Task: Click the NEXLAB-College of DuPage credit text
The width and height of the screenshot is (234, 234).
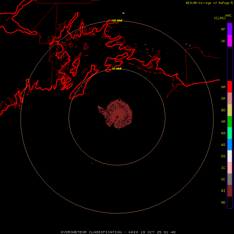Action: [x=207, y=3]
